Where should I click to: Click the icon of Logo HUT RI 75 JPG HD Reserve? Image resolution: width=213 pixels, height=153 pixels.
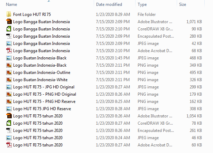click(9, 109)
